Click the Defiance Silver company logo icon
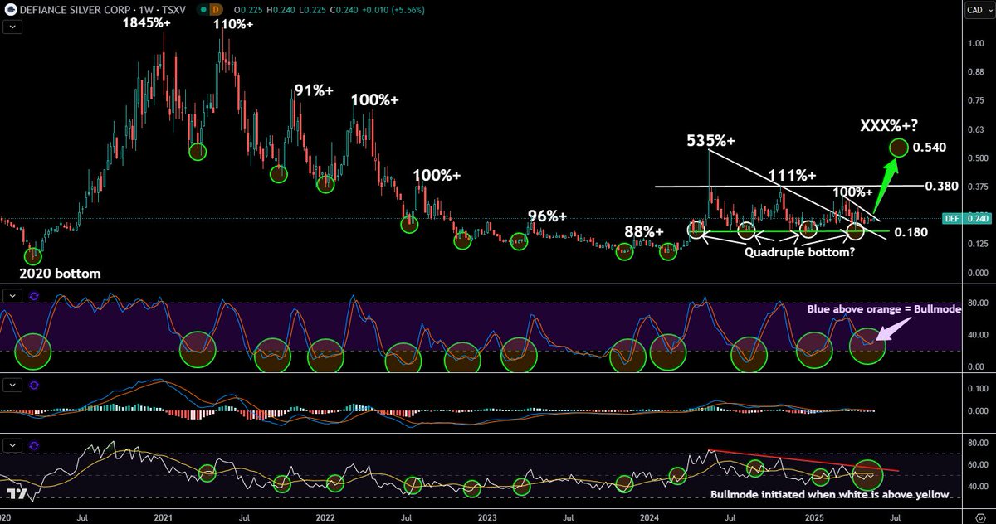Screen dimensions: 996x524 [x=9, y=9]
